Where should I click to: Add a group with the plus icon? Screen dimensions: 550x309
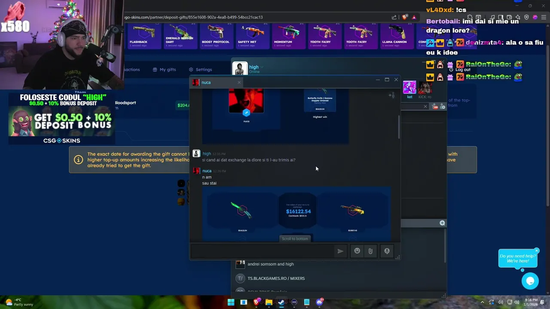point(442,223)
